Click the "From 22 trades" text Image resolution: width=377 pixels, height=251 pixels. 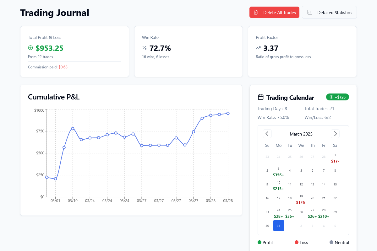[x=41, y=57]
